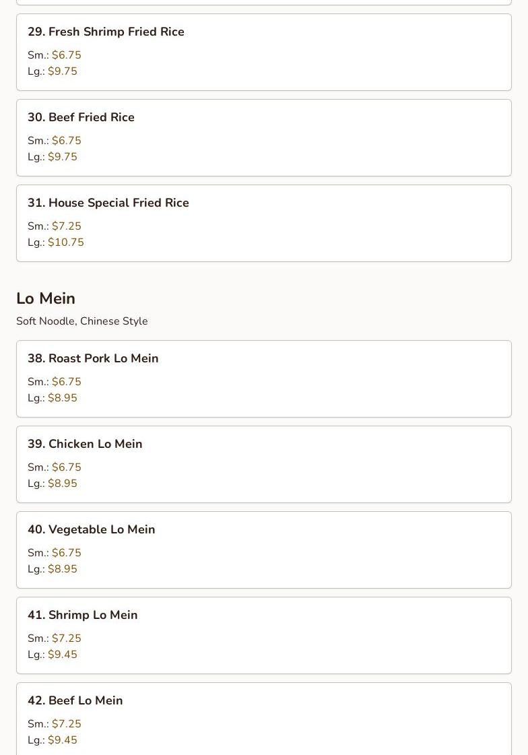
Task: Select $9.45 large Beef Lo Mein price
Action: pos(63,740)
